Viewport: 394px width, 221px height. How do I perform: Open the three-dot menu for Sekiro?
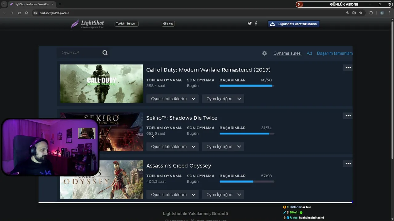point(348,116)
